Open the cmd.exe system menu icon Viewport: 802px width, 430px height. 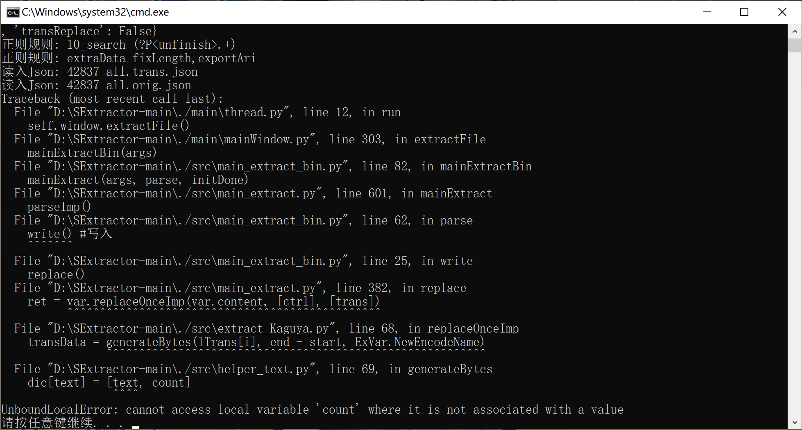tap(12, 12)
